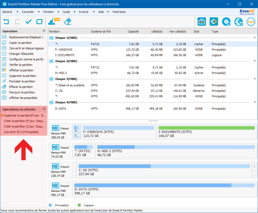Screen dimensions: 258x213
Task: Click green I: DOCUMENTS block in disk map
Action: pos(207,132)
